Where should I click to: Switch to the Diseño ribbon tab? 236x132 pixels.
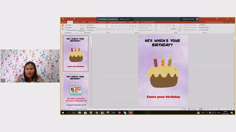point(83,22)
